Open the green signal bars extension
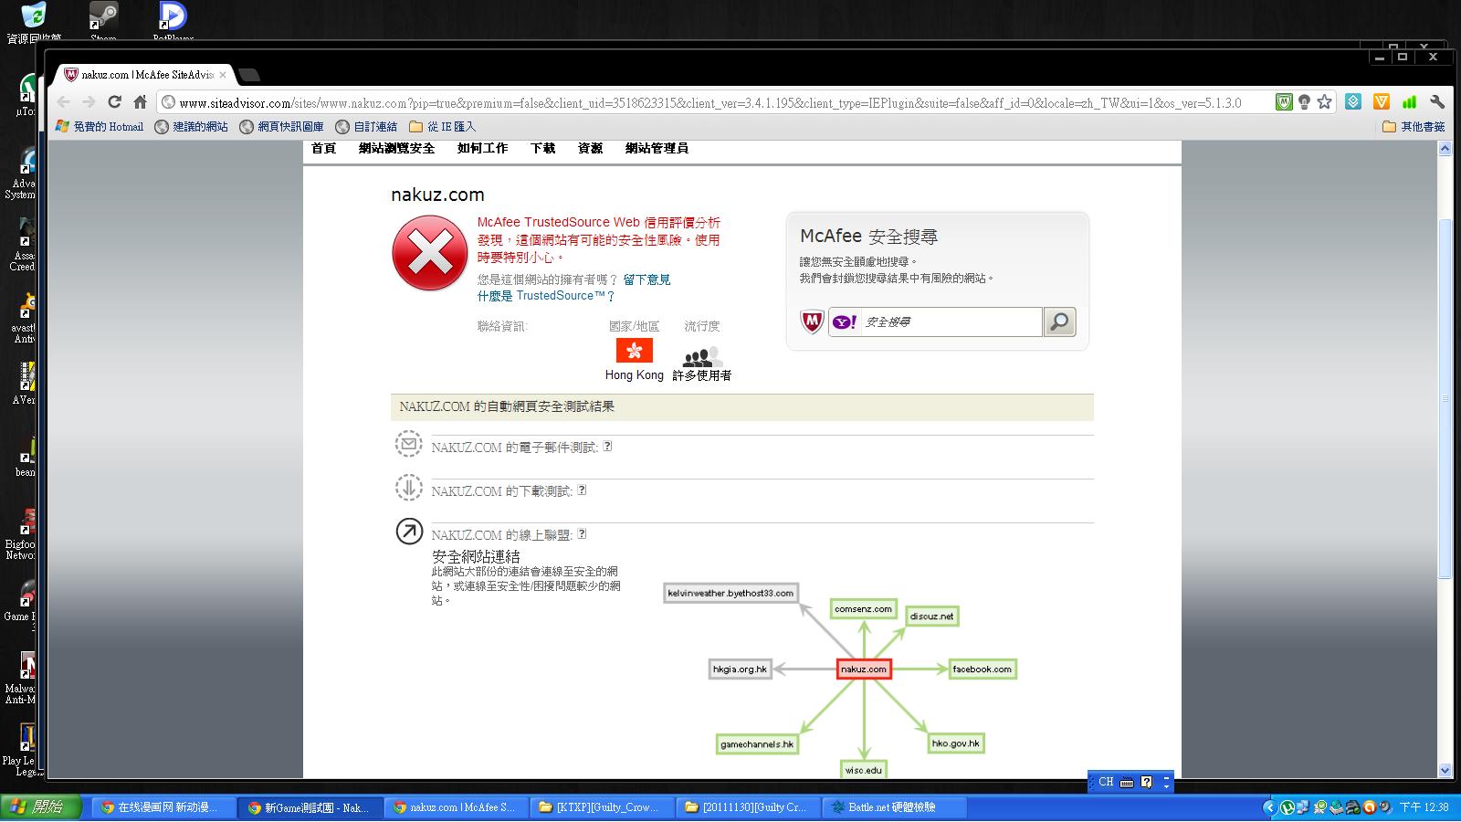The image size is (1461, 822). point(1410,102)
